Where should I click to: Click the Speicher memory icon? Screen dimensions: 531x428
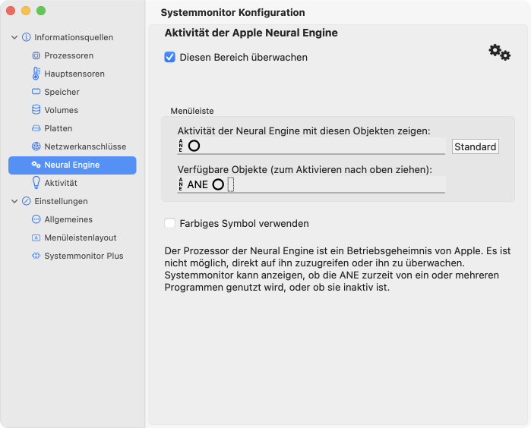point(36,92)
